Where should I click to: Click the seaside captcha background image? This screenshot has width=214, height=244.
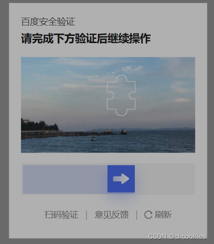tap(108, 105)
